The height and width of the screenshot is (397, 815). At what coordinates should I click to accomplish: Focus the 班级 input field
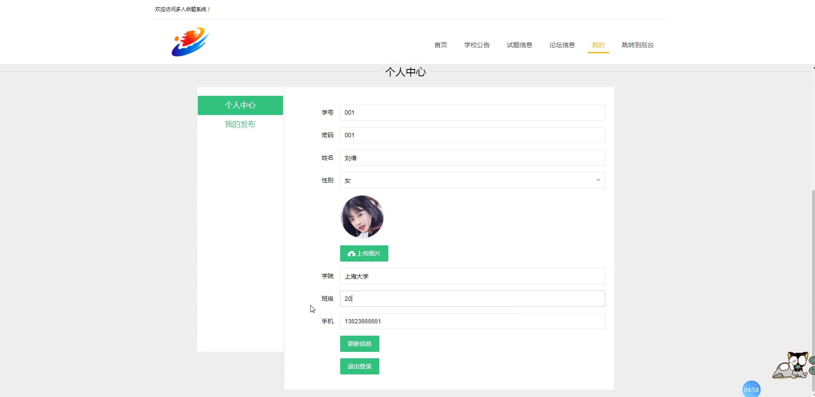coord(472,299)
